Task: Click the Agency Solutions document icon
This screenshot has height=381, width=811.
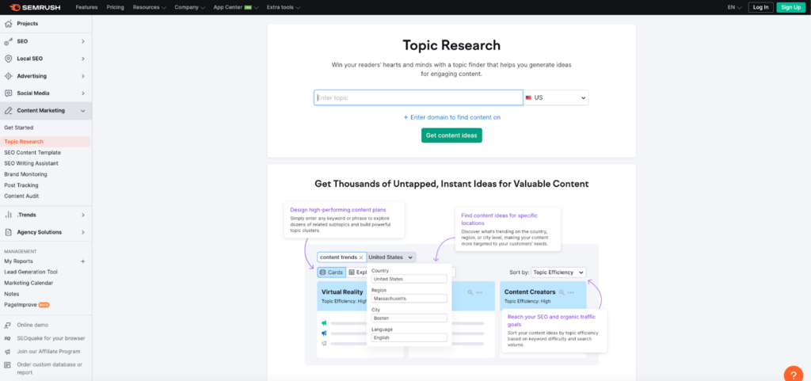Action: tap(8, 232)
